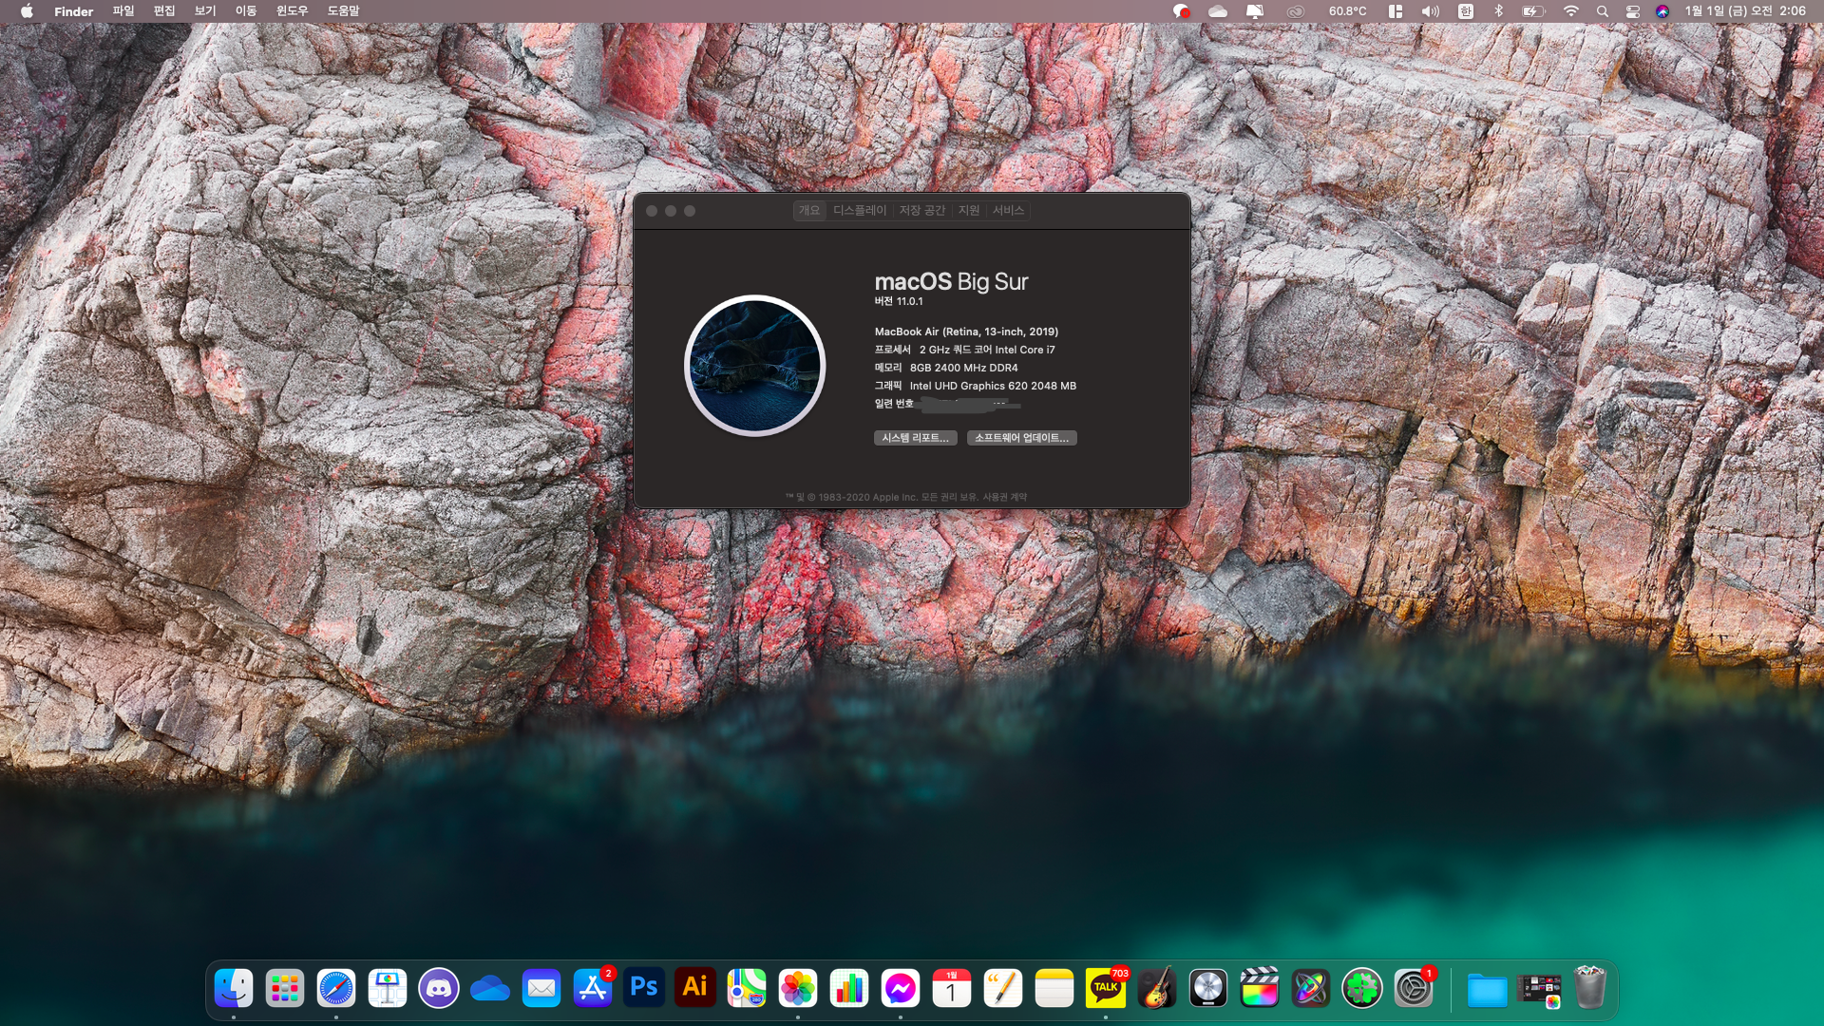Image resolution: width=1824 pixels, height=1026 pixels.
Task: Open KakaoTalk with 703 badge
Action: [1106, 988]
